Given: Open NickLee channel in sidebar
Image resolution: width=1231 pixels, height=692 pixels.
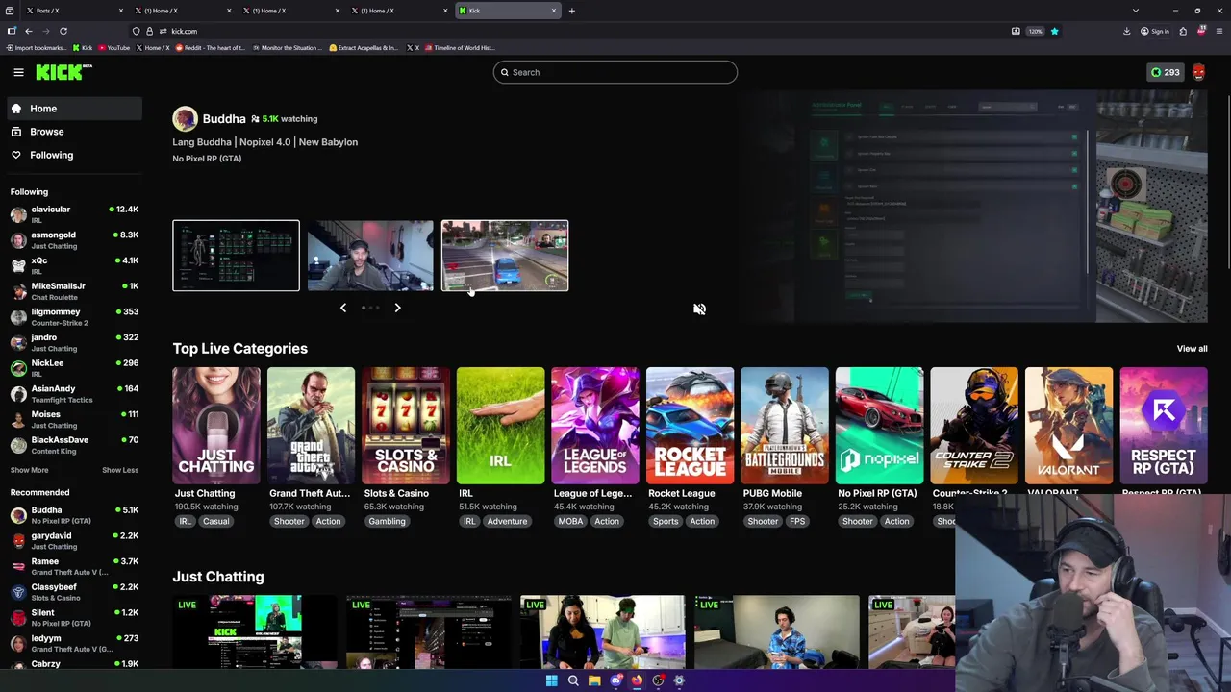Looking at the screenshot, I should (x=74, y=367).
